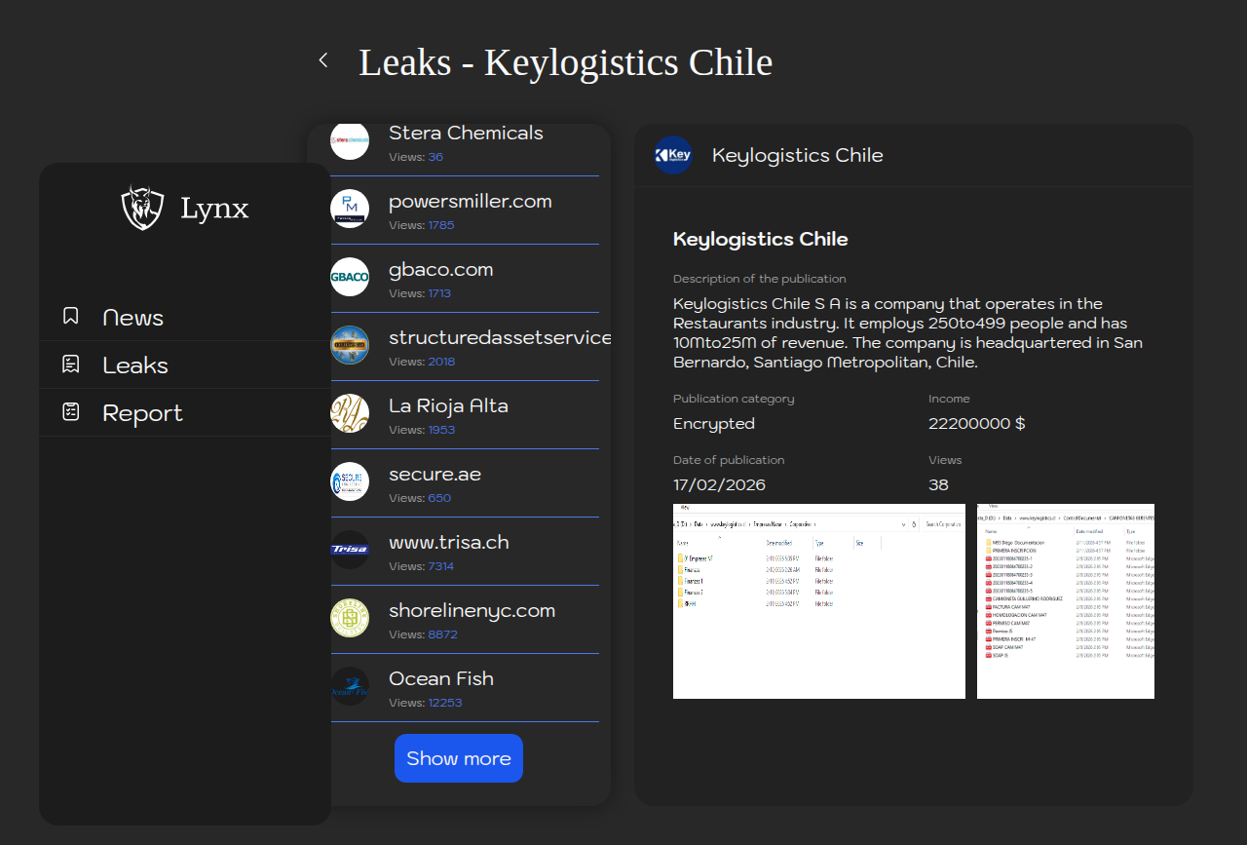Image resolution: width=1247 pixels, height=845 pixels.
Task: Open the shorelinenyc.com entry title
Action: pos(472,611)
